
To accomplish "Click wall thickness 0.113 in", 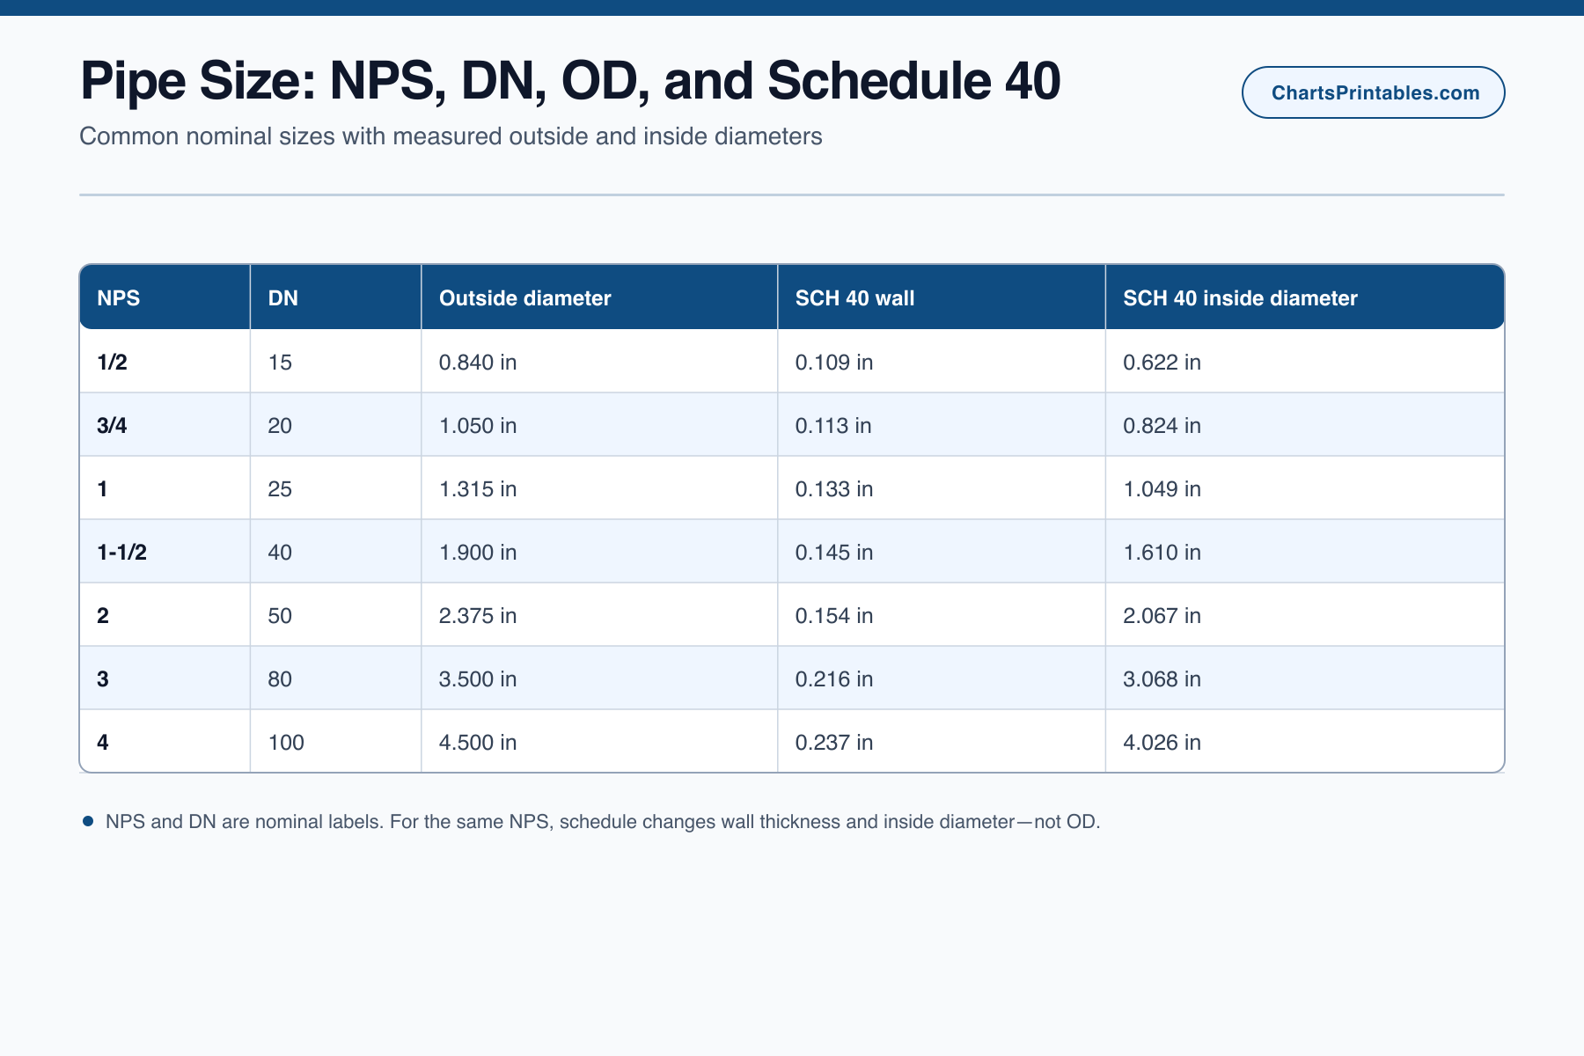I will [x=942, y=425].
